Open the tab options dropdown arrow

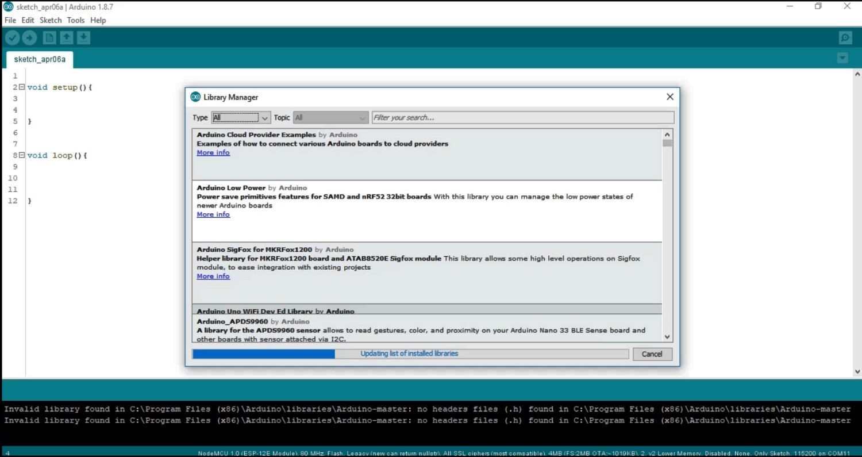click(842, 58)
